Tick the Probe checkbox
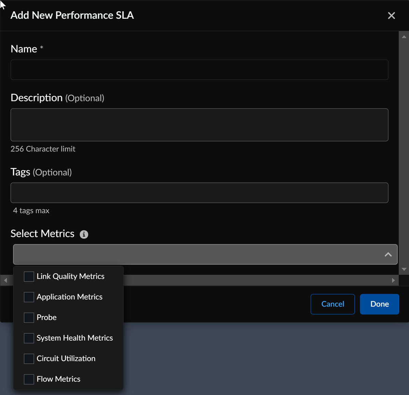409x395 pixels. [29, 318]
